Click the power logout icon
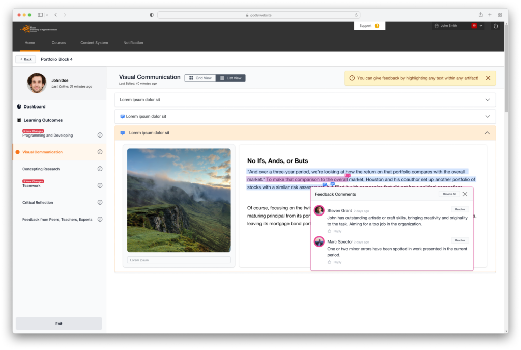The width and height of the screenshot is (521, 350). click(496, 26)
